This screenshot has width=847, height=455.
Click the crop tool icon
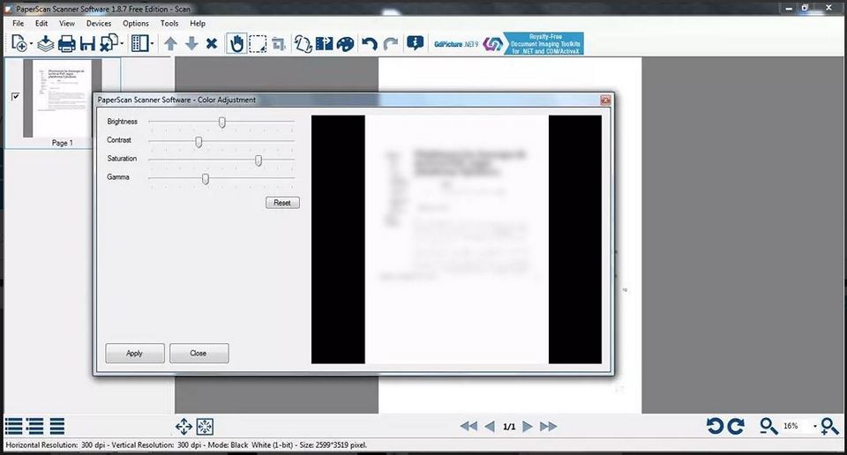(279, 44)
